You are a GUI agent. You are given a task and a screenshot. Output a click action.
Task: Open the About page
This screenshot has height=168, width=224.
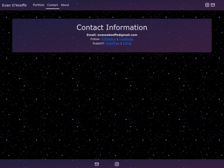(x=65, y=5)
